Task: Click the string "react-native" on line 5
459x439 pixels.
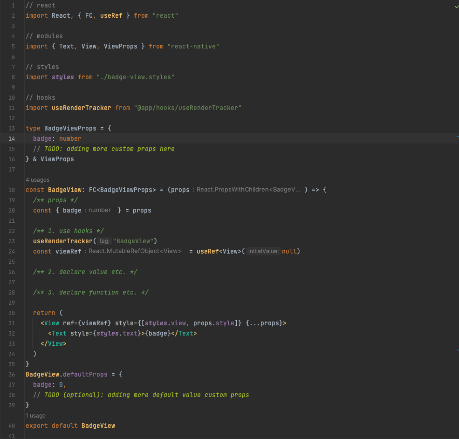Action: tap(193, 47)
